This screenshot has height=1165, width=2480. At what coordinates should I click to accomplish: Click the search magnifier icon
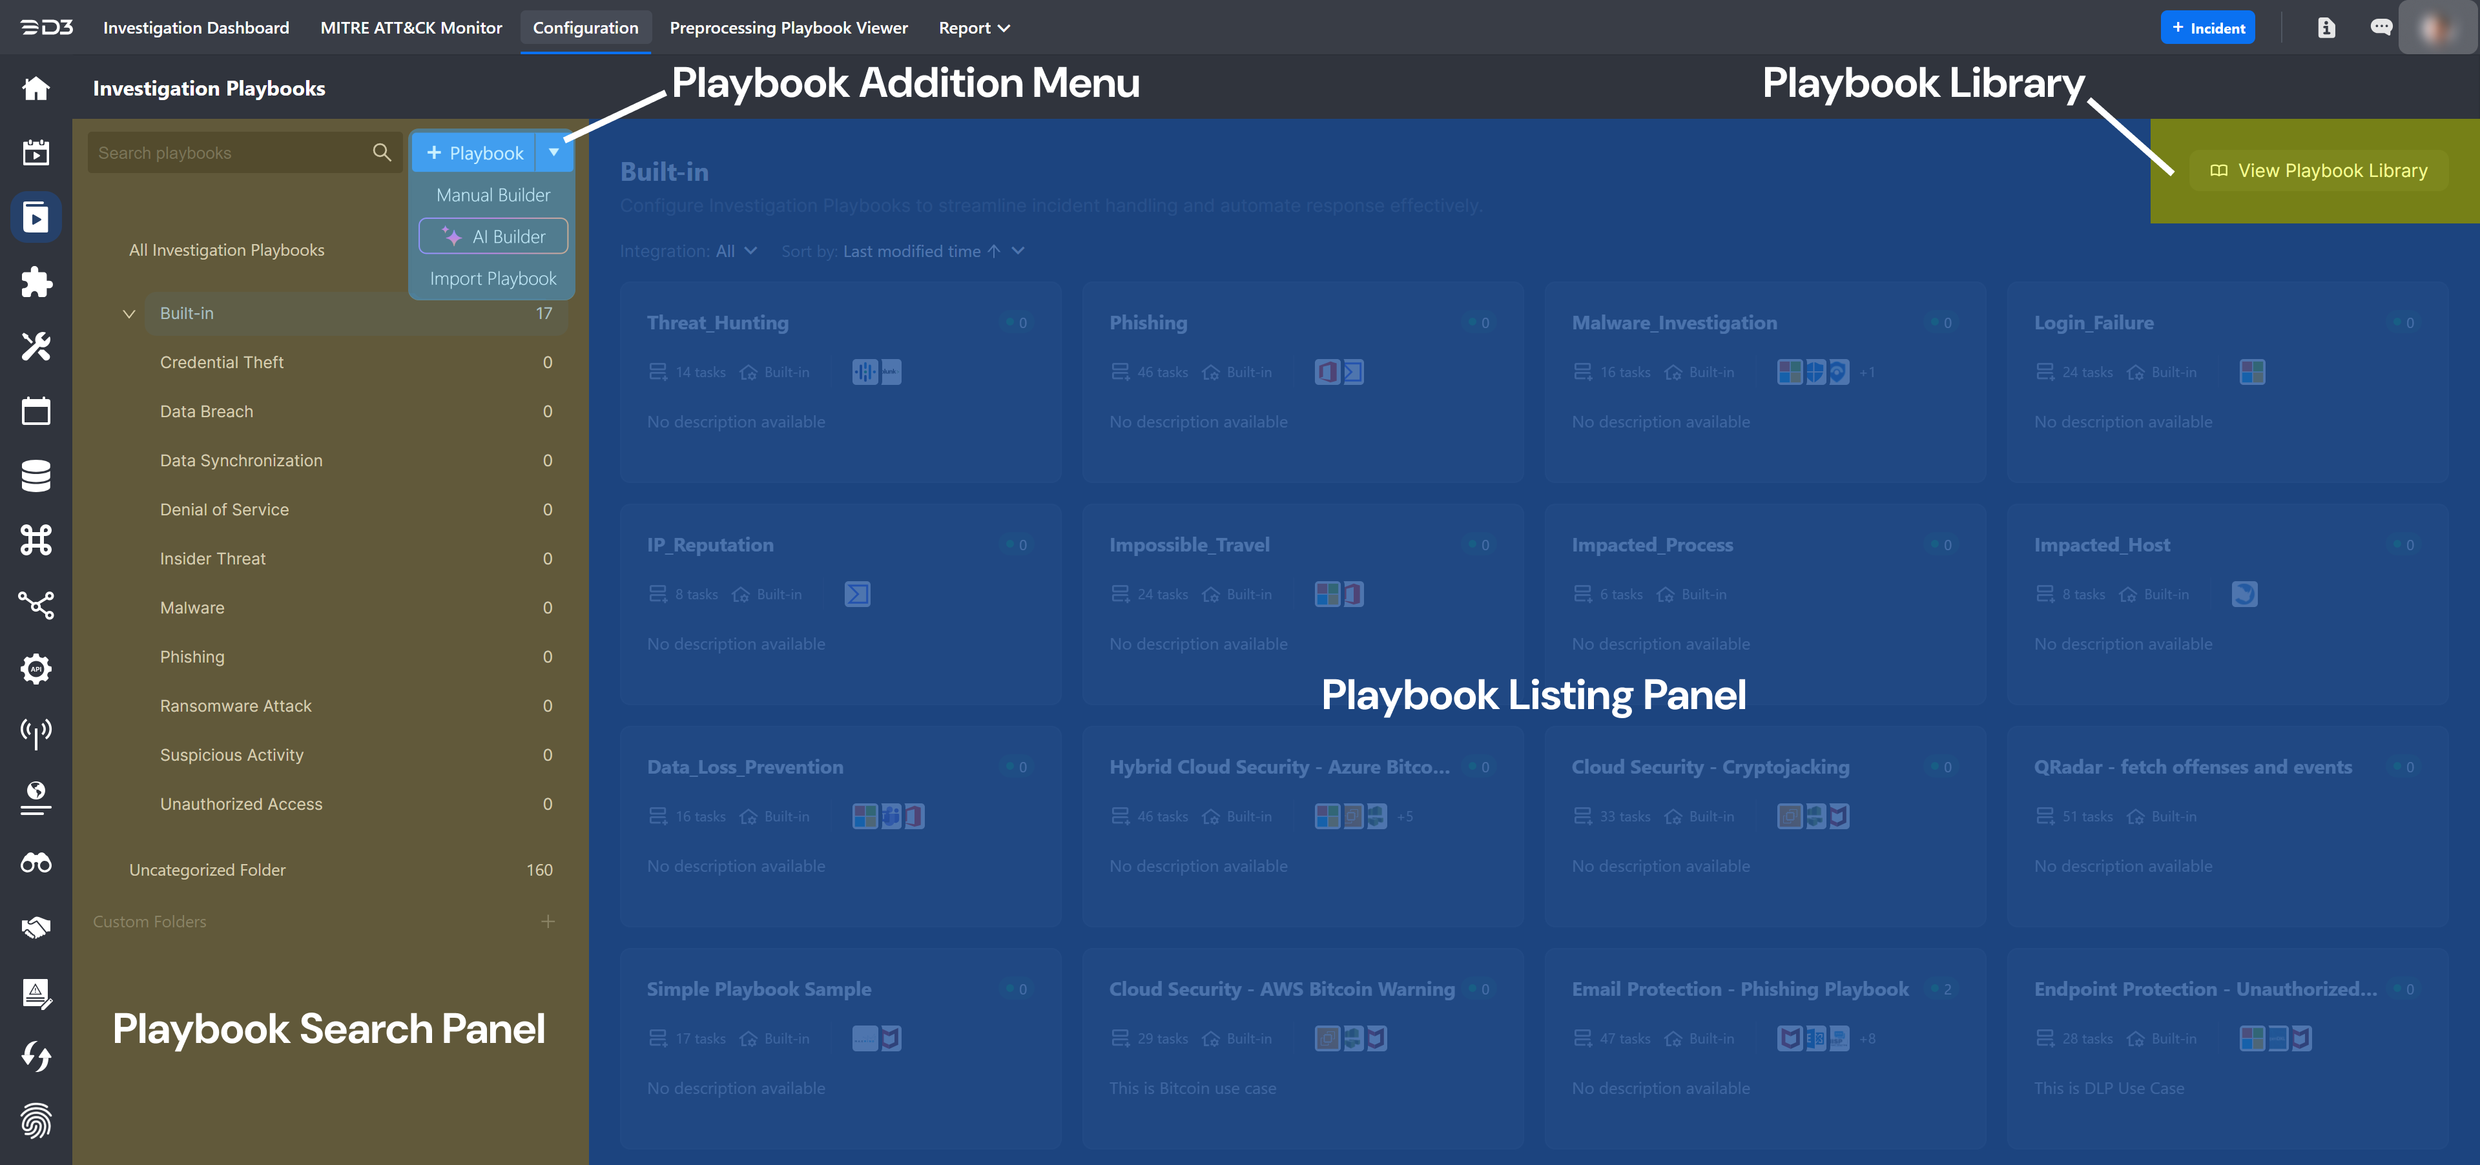point(381,153)
